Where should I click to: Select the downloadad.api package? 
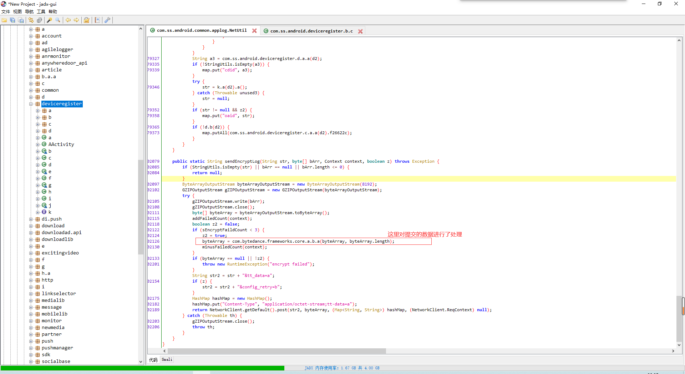61,233
